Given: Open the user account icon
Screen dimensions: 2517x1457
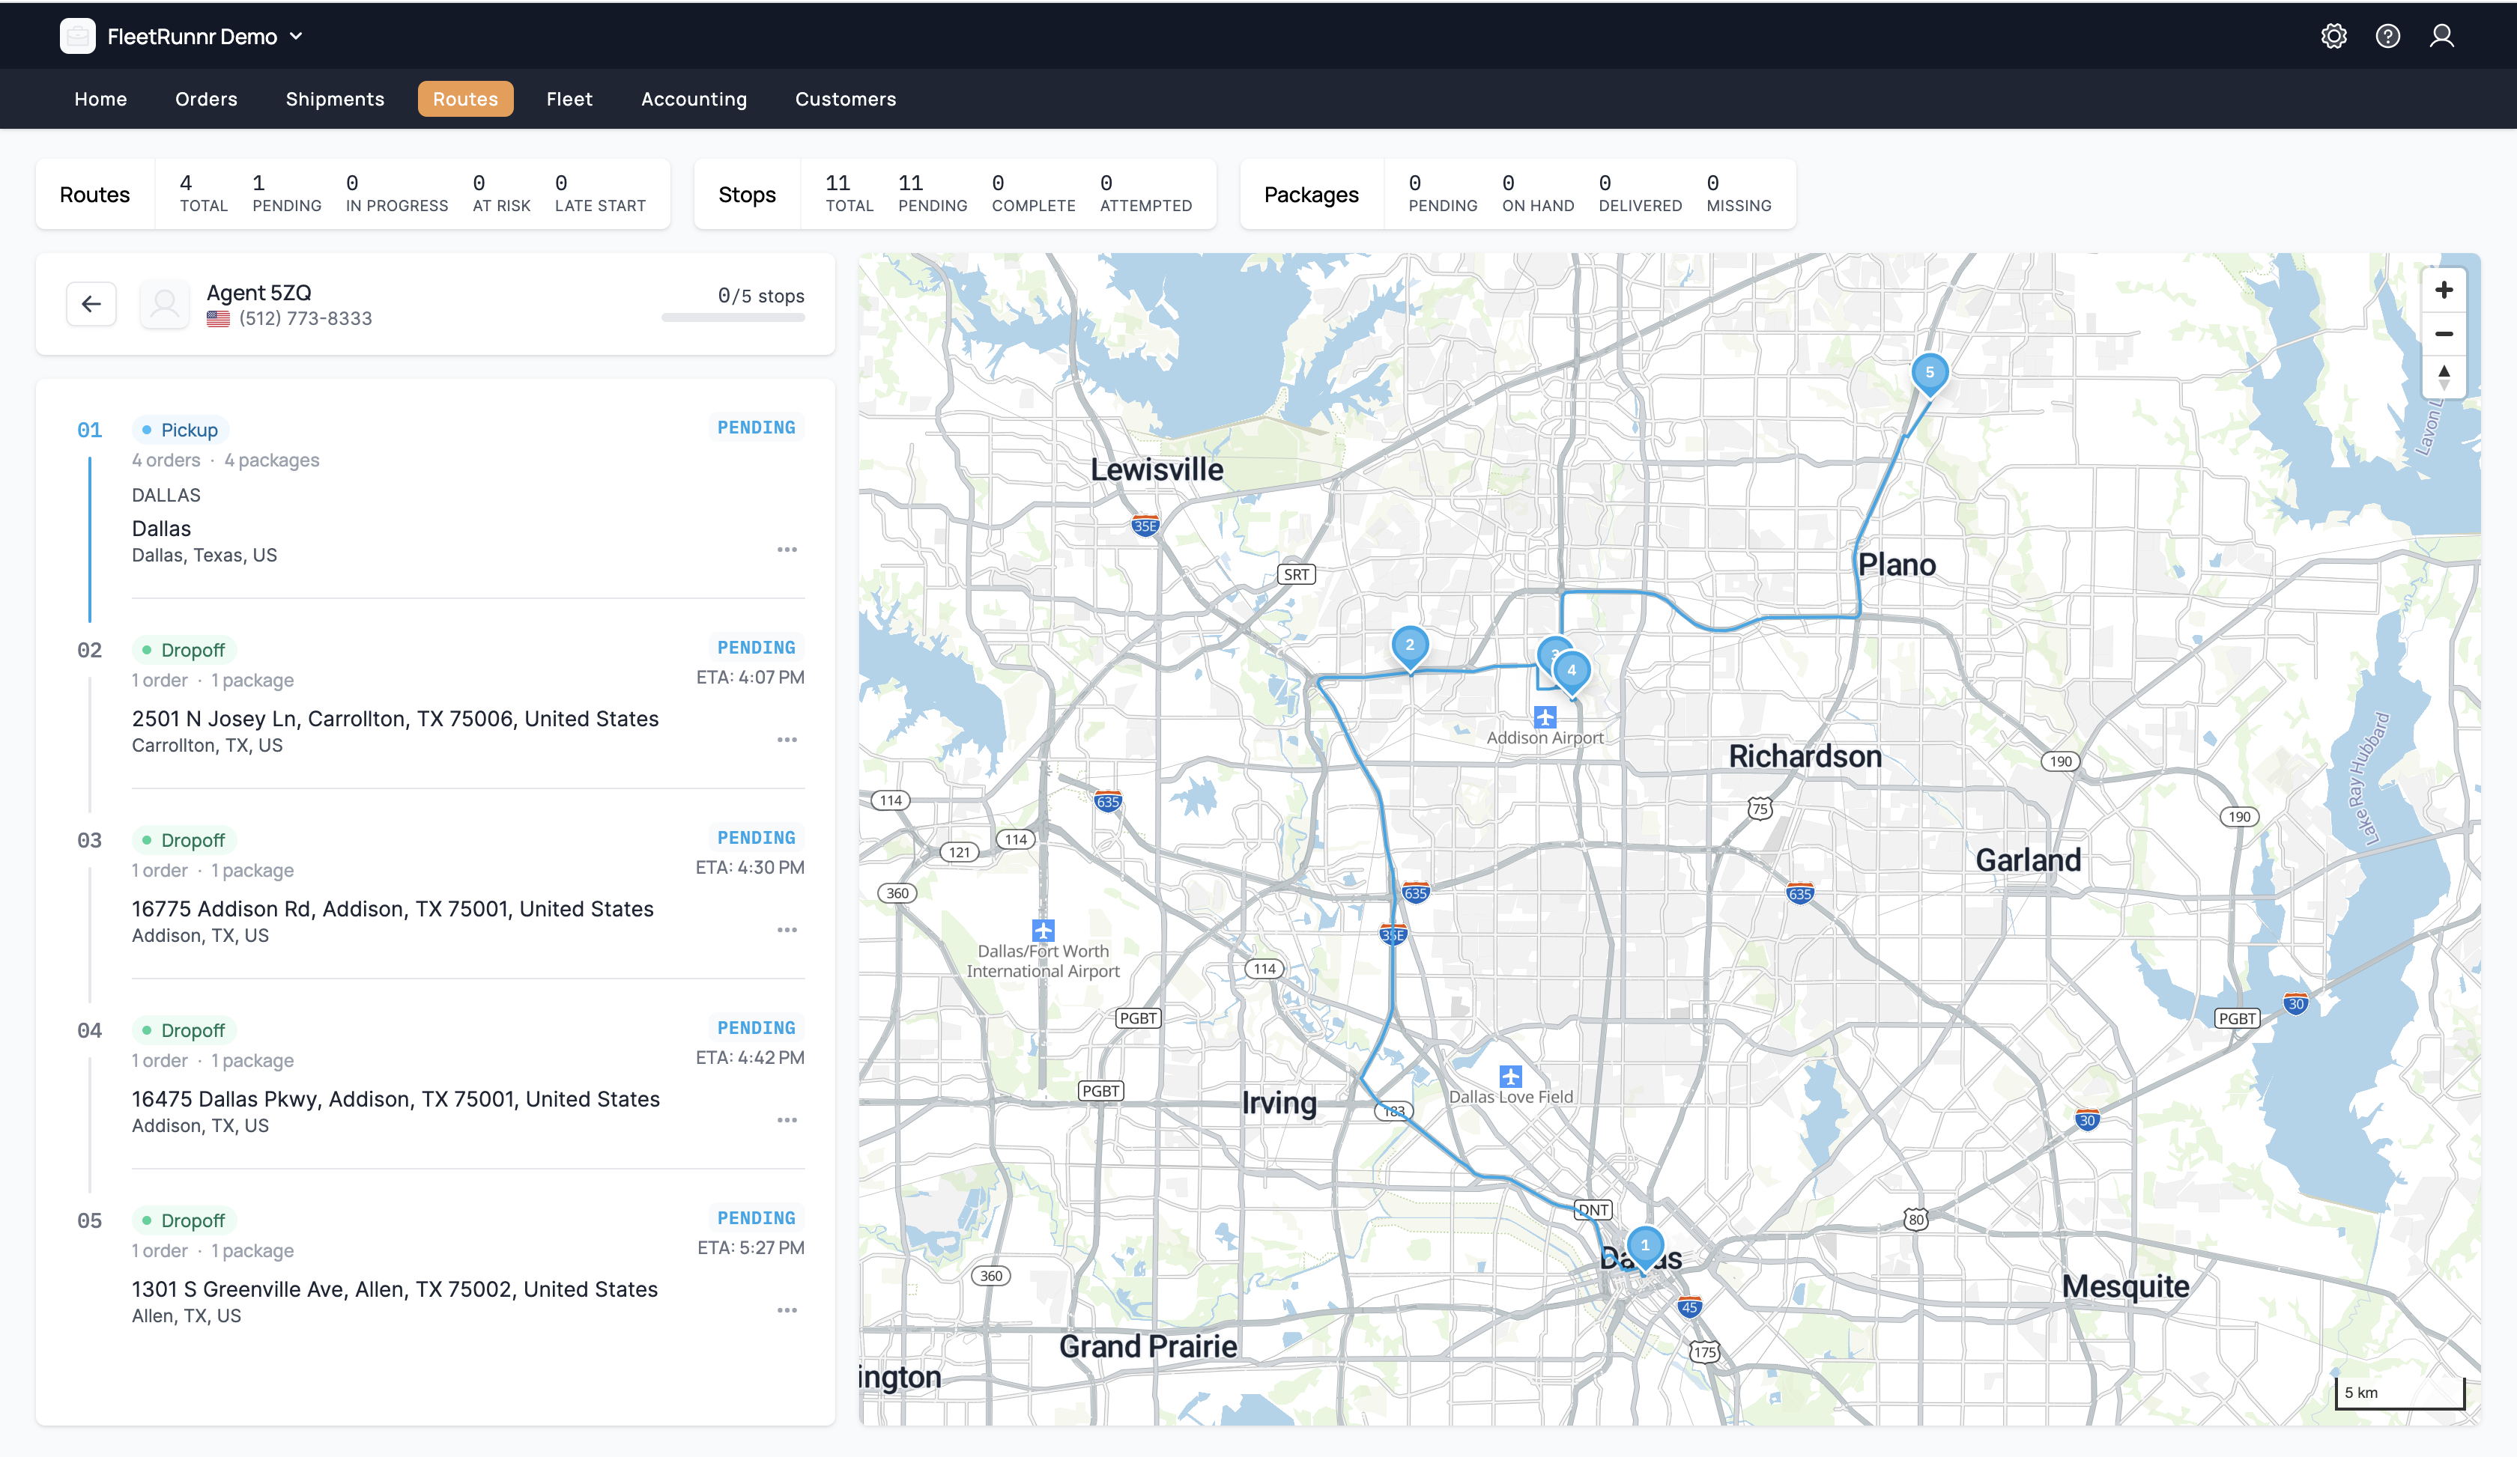Looking at the screenshot, I should pyautogui.click(x=2443, y=35).
